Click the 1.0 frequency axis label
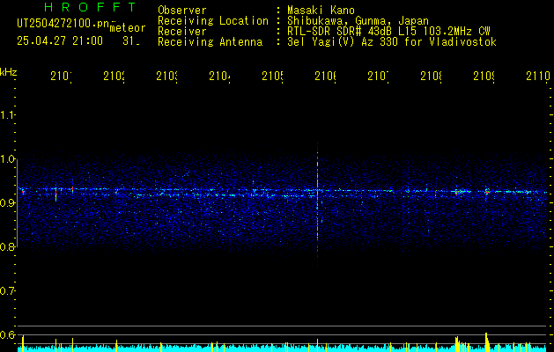 [x=7, y=159]
